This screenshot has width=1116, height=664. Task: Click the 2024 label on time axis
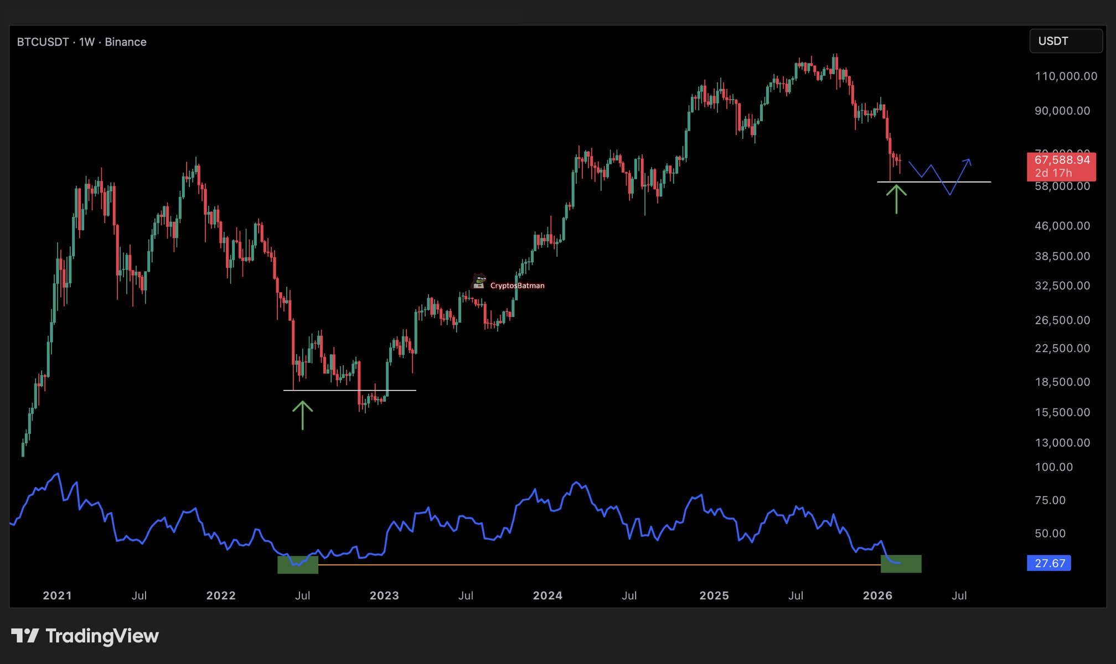[547, 595]
